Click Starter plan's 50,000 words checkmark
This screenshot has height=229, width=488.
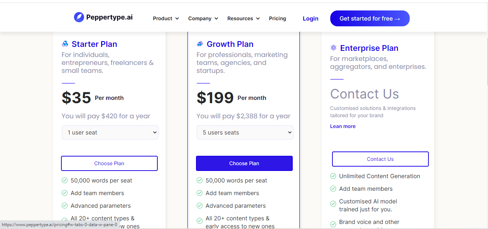pos(65,180)
